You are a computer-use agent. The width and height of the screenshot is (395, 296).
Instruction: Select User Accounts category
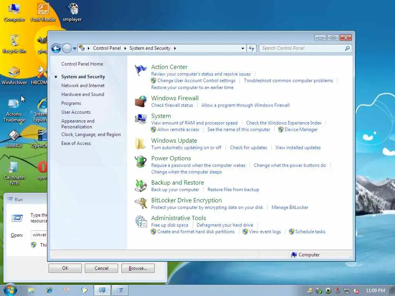[76, 112]
